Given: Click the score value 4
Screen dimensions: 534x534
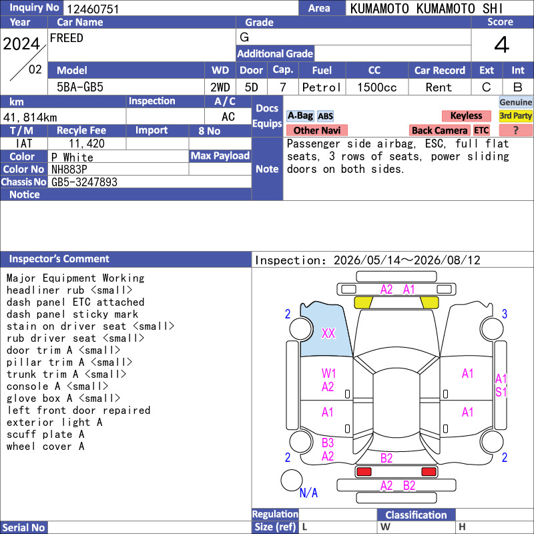Looking at the screenshot, I should pyautogui.click(x=502, y=45).
